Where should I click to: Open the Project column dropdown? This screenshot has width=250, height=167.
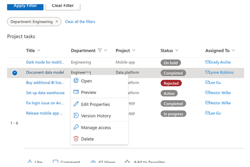(x=134, y=51)
